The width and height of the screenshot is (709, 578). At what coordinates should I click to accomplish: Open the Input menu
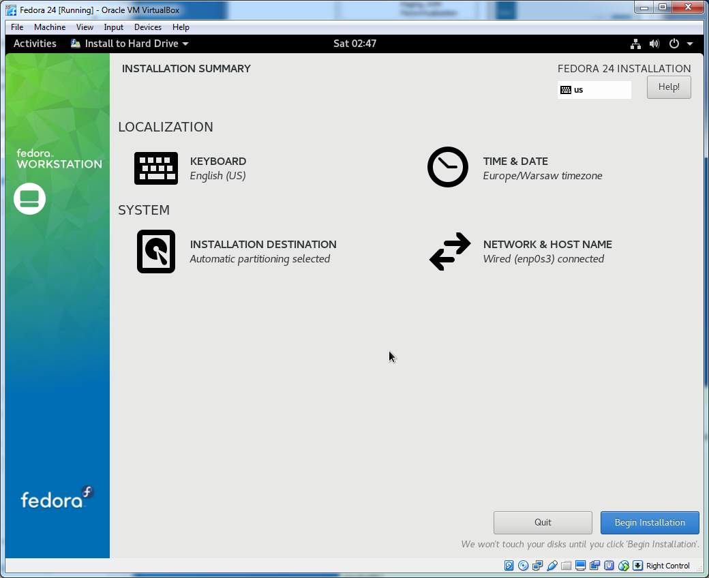[x=113, y=27]
